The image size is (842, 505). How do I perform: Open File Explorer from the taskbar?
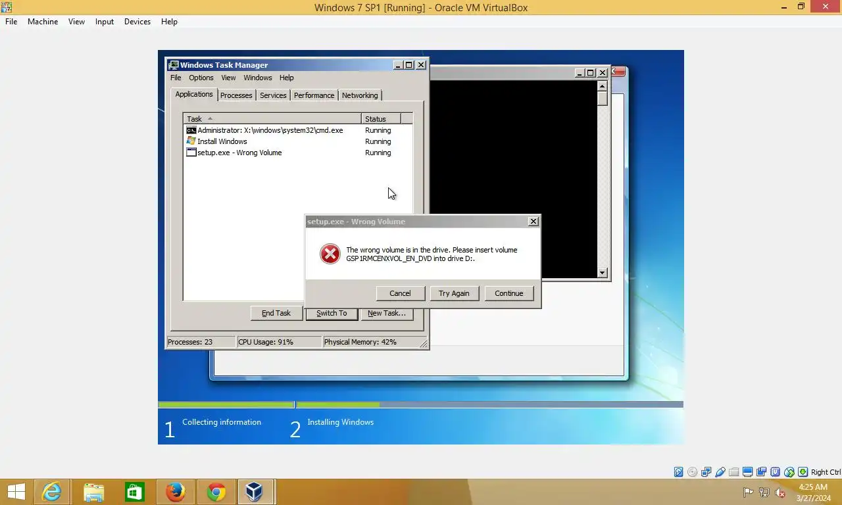(x=93, y=492)
